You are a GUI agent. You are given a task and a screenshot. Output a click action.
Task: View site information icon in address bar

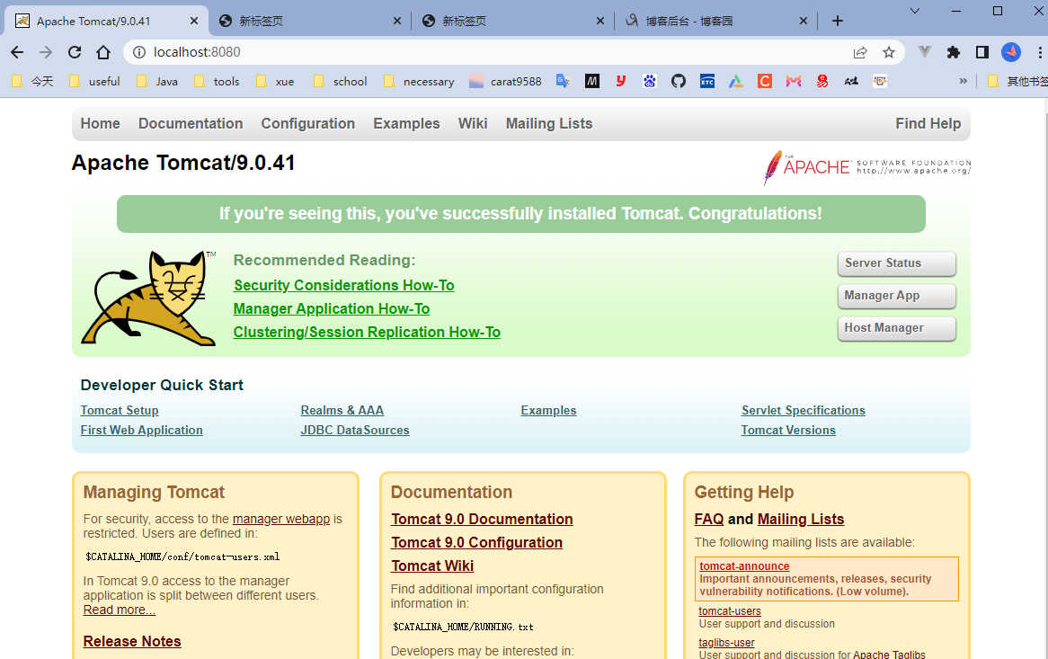[139, 52]
